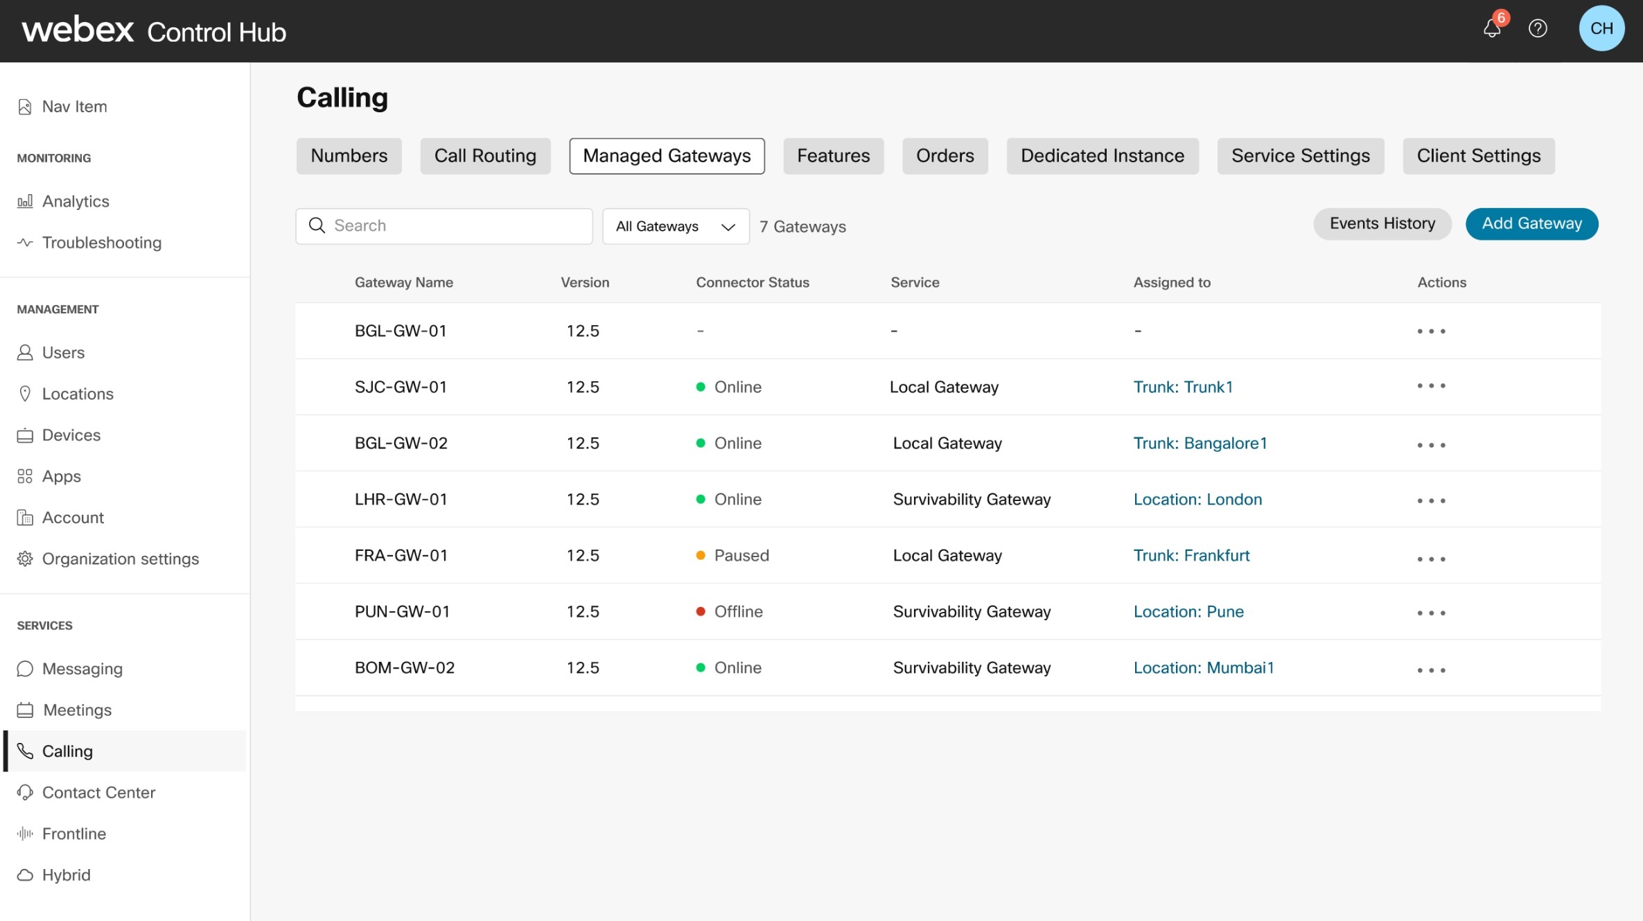Click the Troubleshooting pulse icon
The image size is (1643, 921).
click(25, 243)
